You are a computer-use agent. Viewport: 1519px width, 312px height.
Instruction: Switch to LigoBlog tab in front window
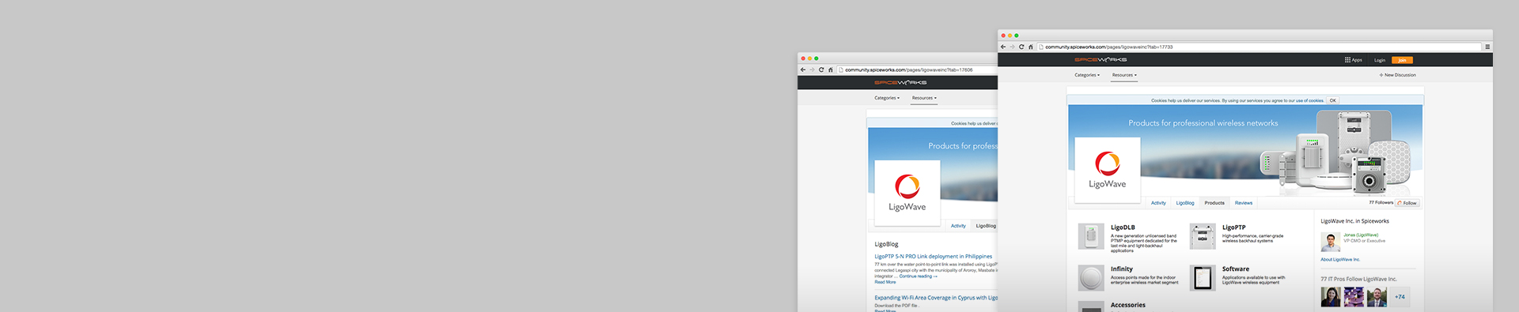pos(1185,203)
